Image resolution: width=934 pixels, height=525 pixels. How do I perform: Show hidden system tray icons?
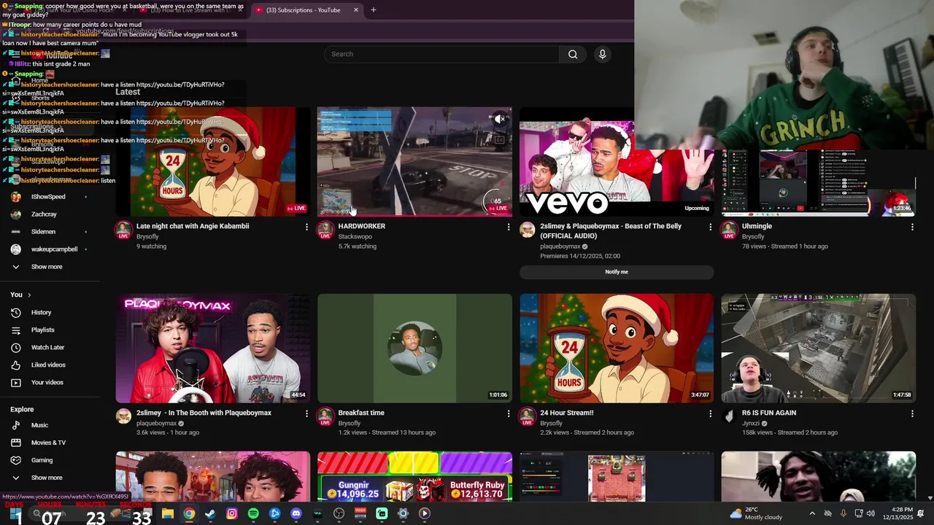[812, 513]
